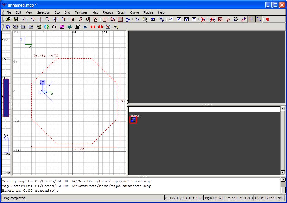Select the notex texture thumbnail

pyautogui.click(x=133, y=120)
